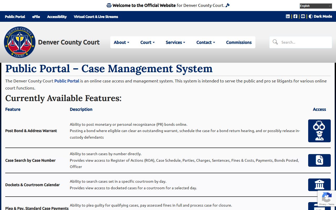Click the Search input field

pos(301,42)
